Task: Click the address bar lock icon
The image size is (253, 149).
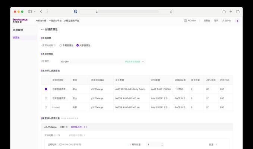Action: pyautogui.click(x=97, y=12)
